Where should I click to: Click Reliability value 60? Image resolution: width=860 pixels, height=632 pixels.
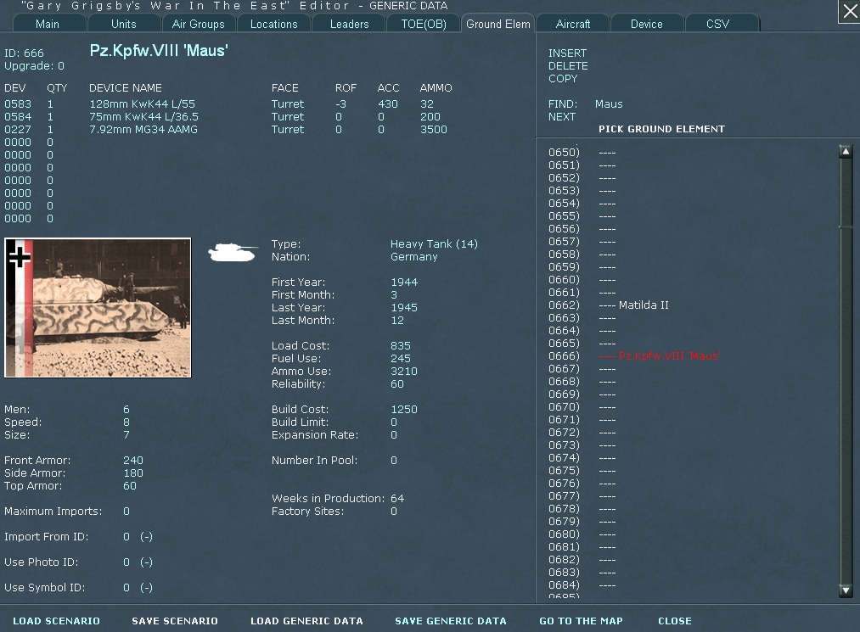point(397,383)
